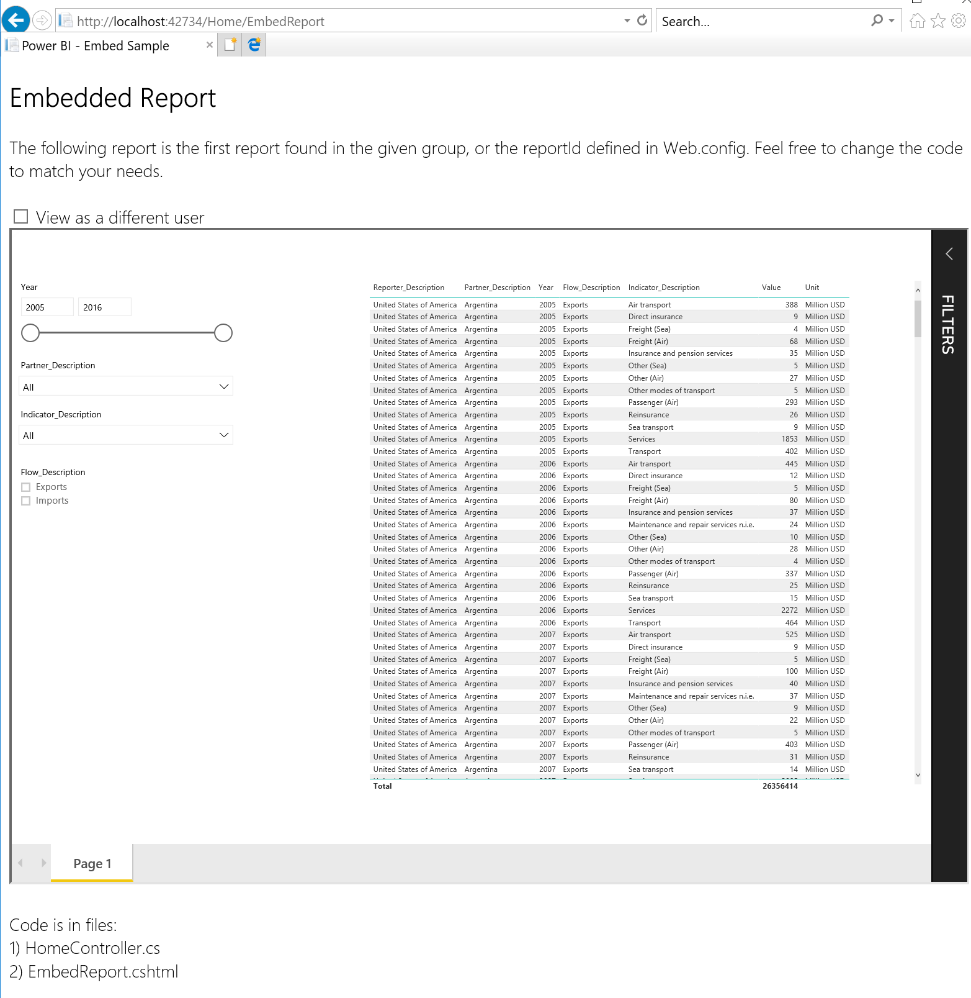Click the table scrollbar down arrow

tap(918, 775)
